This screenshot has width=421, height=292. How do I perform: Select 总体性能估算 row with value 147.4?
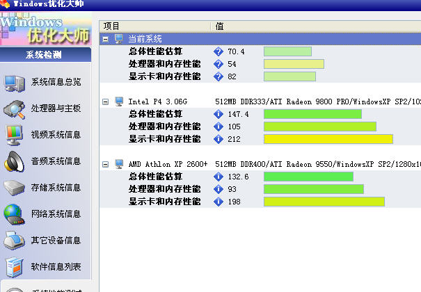click(260, 114)
